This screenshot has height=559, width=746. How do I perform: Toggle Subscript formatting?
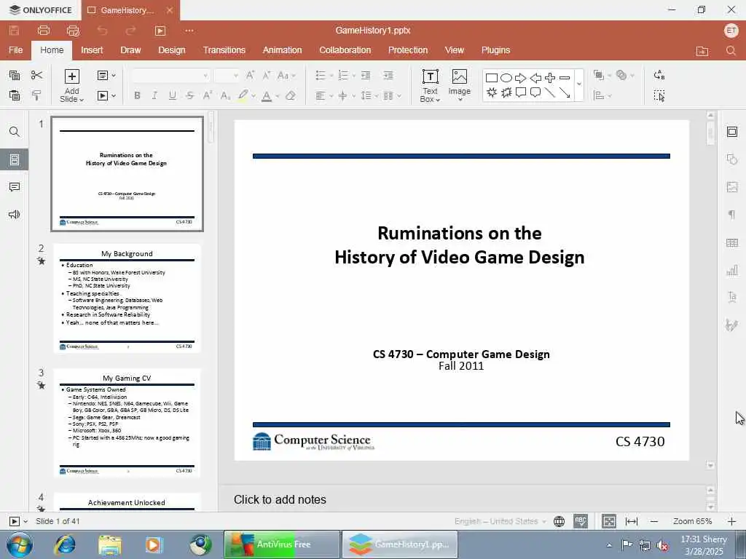pos(225,95)
